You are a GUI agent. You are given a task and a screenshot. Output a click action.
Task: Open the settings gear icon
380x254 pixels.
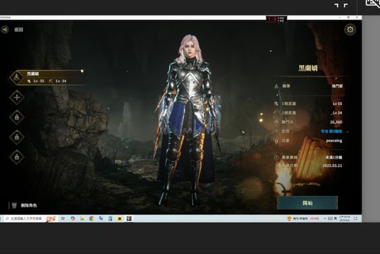coord(350,30)
